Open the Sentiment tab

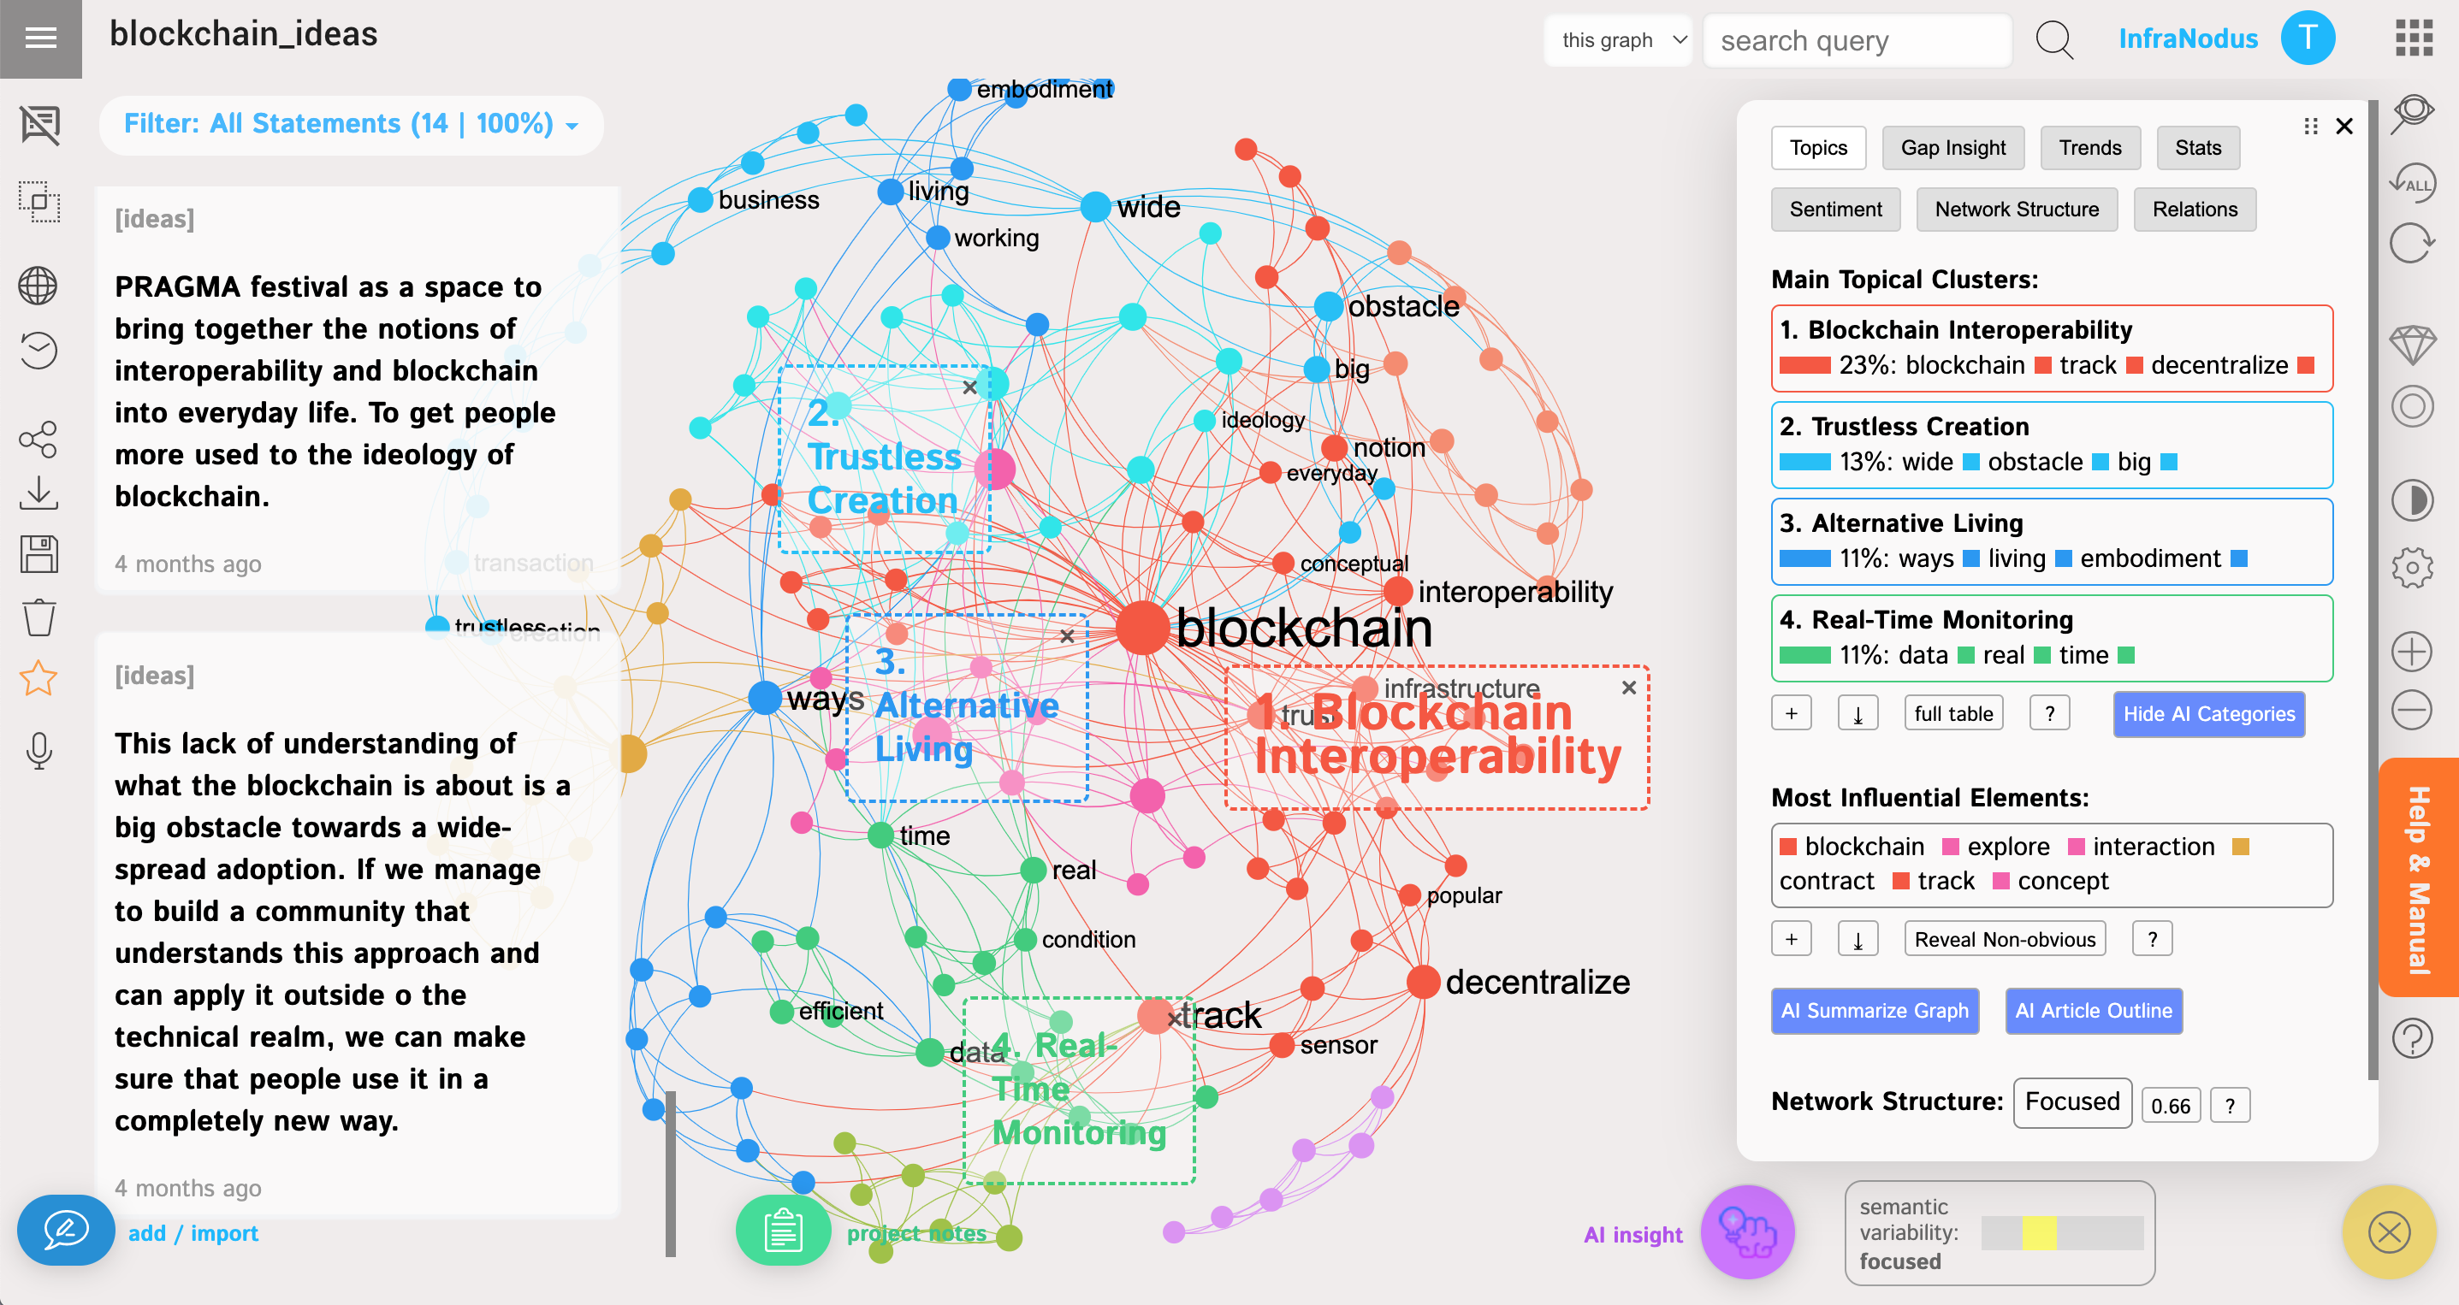tap(1834, 209)
